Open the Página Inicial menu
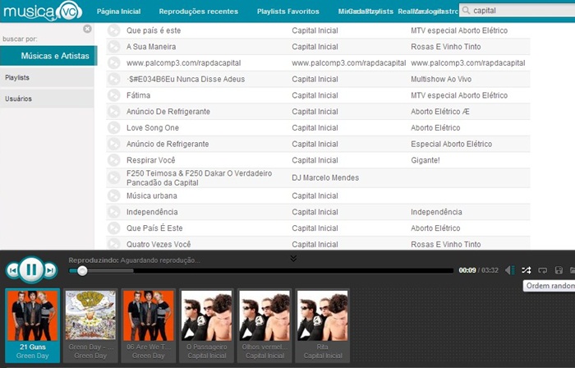This screenshot has height=368, width=575. pyautogui.click(x=118, y=11)
